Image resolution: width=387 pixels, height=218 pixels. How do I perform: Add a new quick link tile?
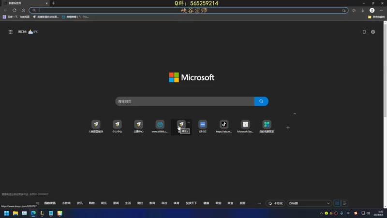coord(288,127)
